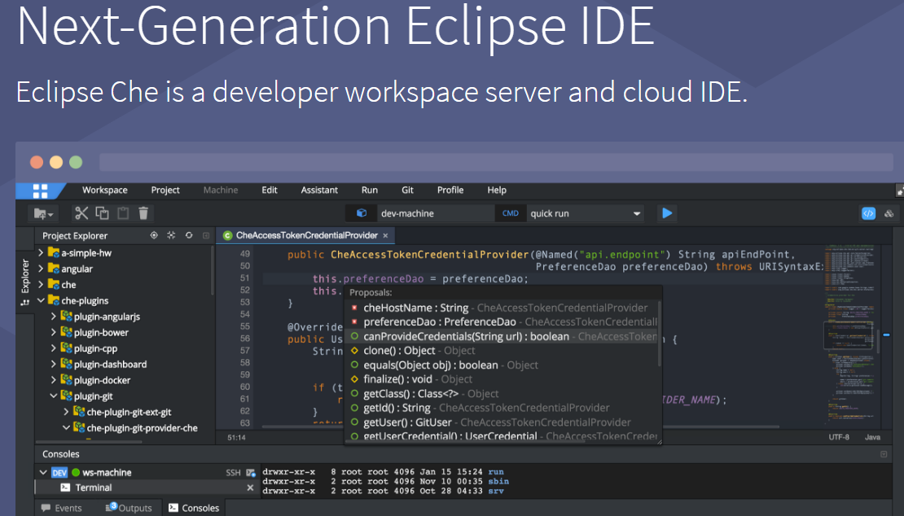Collapse the ws-machine console node
The image size is (904, 516).
click(43, 472)
